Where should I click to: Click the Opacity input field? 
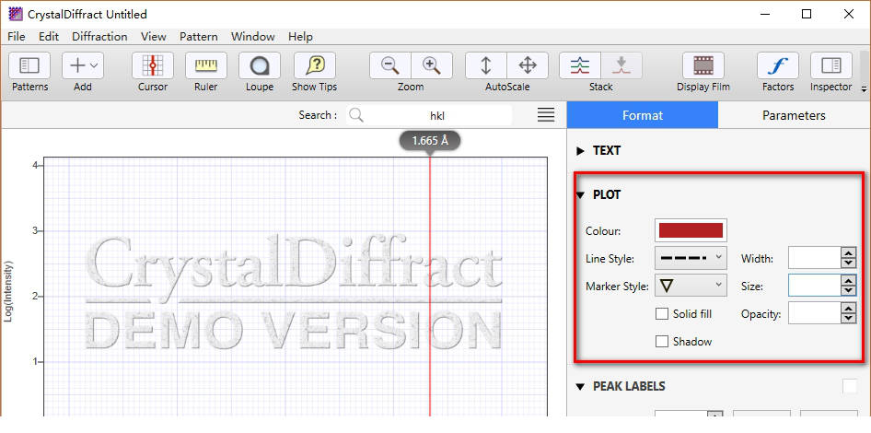814,313
